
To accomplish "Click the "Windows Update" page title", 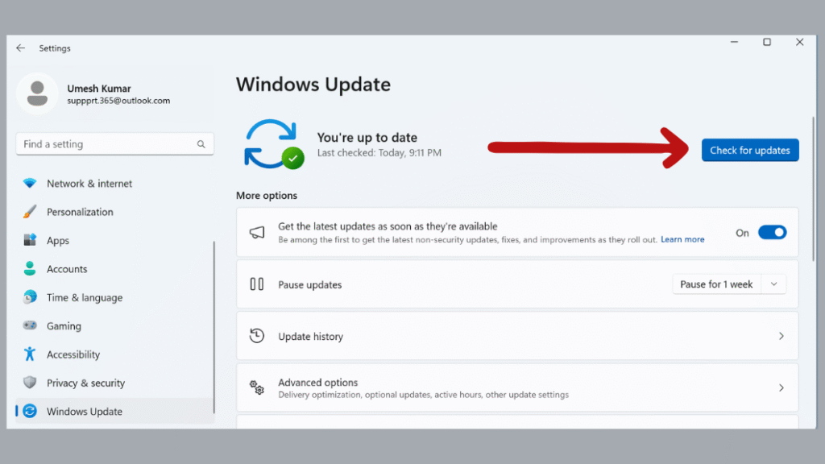I will tap(313, 85).
